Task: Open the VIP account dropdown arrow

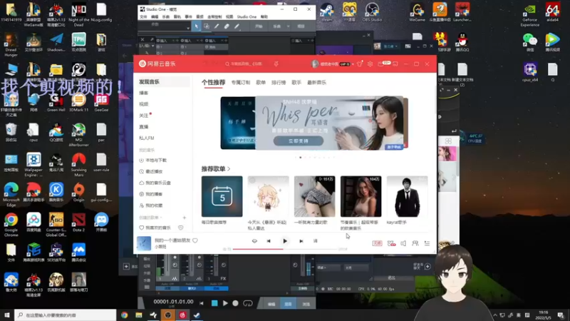Action: click(x=353, y=64)
